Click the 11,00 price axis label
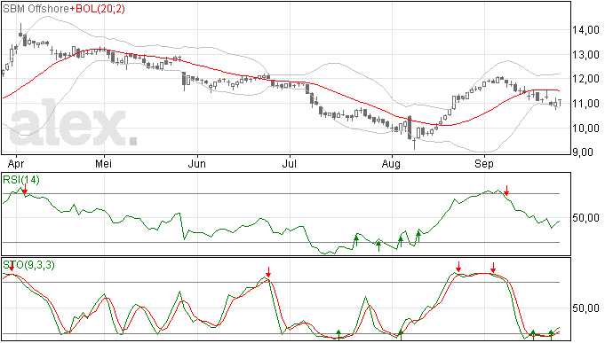The image size is (613, 343). (585, 104)
